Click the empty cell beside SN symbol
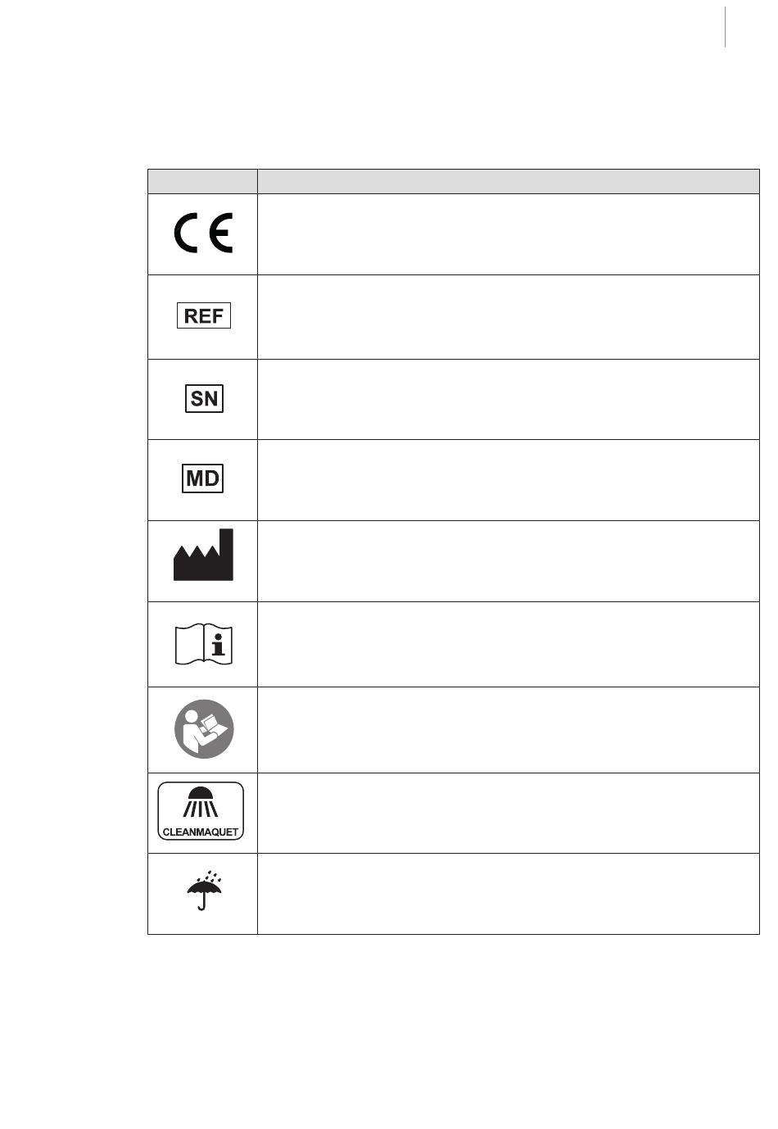778x1129 pixels. coord(508,399)
